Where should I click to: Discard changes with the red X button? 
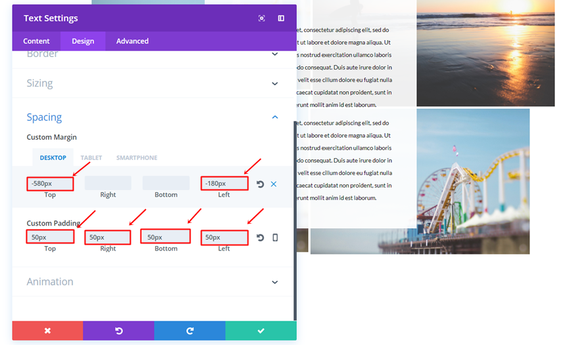point(47,331)
